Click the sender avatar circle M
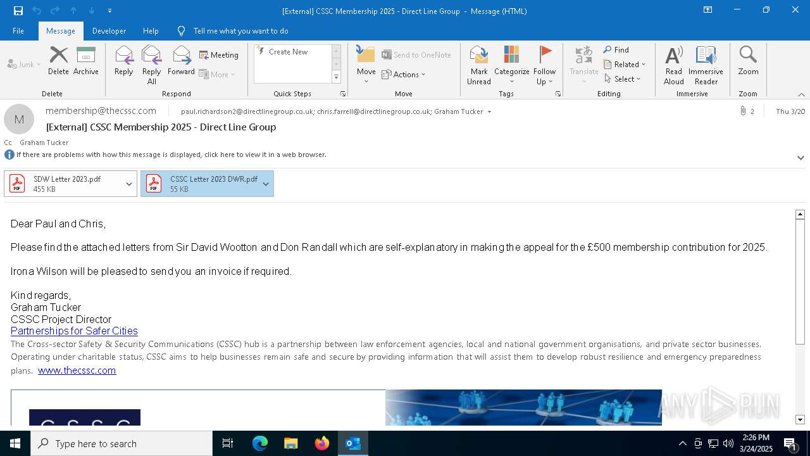Viewport: 810px width, 456px height. click(x=19, y=119)
